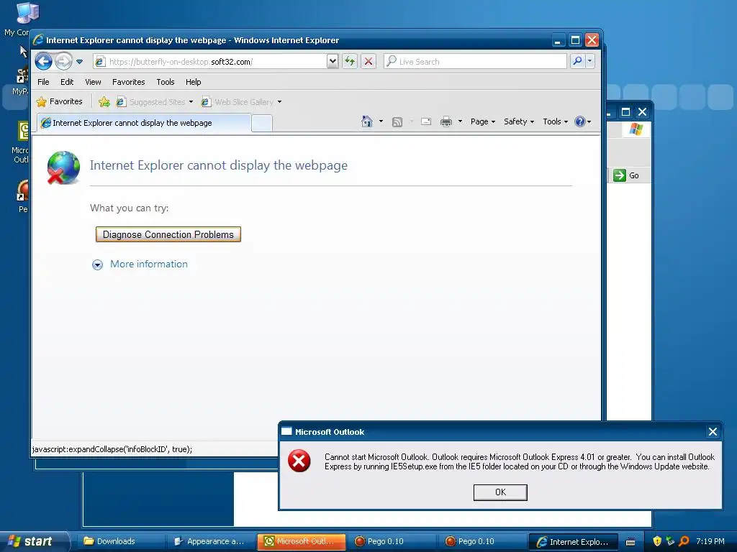The image size is (737, 552).
Task: Open the File menu
Action: [x=43, y=82]
